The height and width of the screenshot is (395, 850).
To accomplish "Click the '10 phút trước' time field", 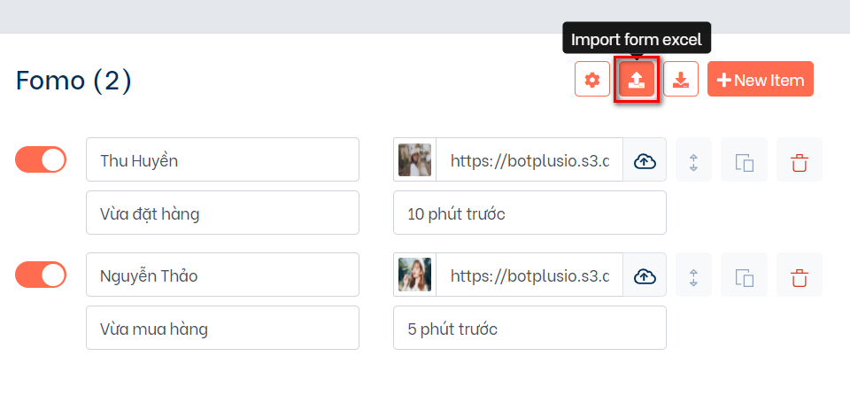I will click(529, 213).
